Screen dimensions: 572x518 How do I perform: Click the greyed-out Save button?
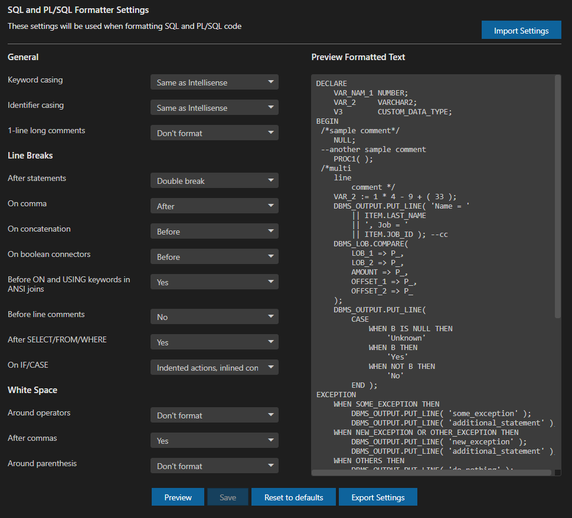(228, 497)
